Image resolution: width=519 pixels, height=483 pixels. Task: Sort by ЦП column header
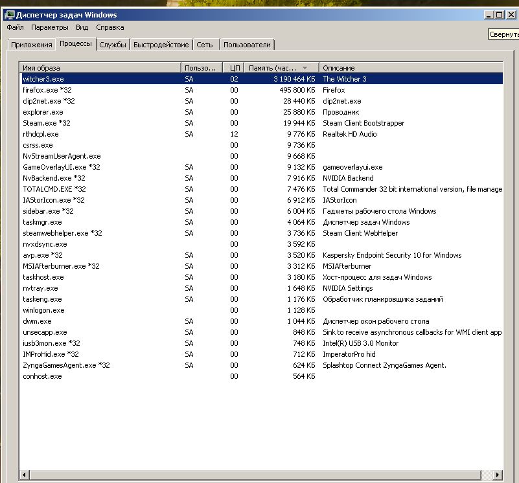pyautogui.click(x=234, y=68)
